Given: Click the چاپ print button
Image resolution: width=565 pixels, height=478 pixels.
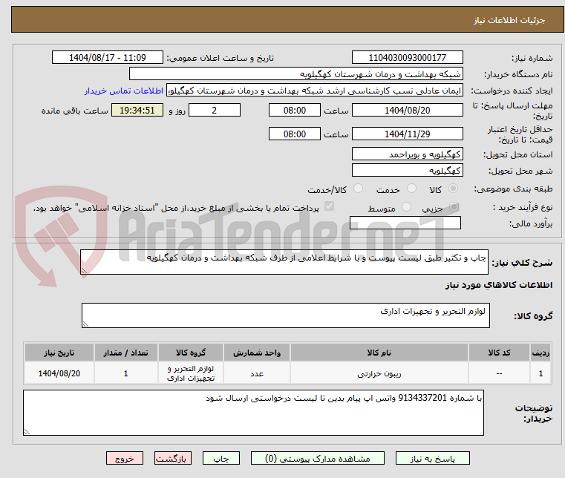Looking at the screenshot, I should [x=221, y=459].
